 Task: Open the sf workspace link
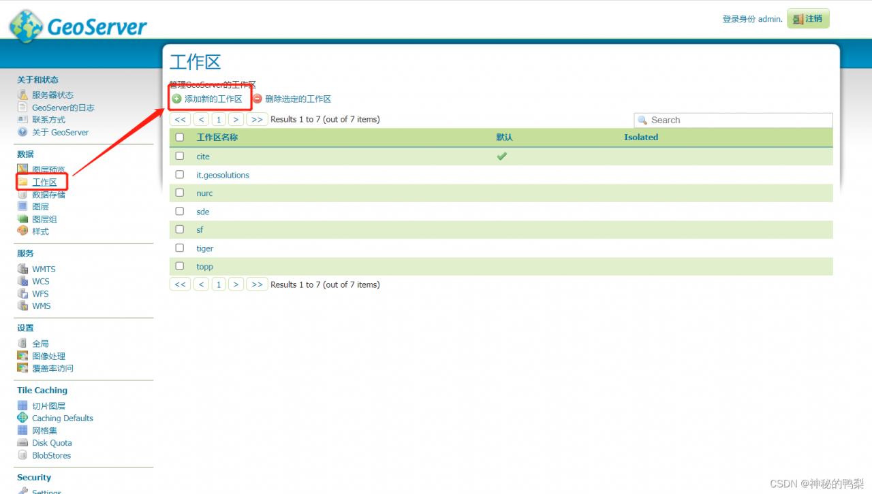(200, 230)
